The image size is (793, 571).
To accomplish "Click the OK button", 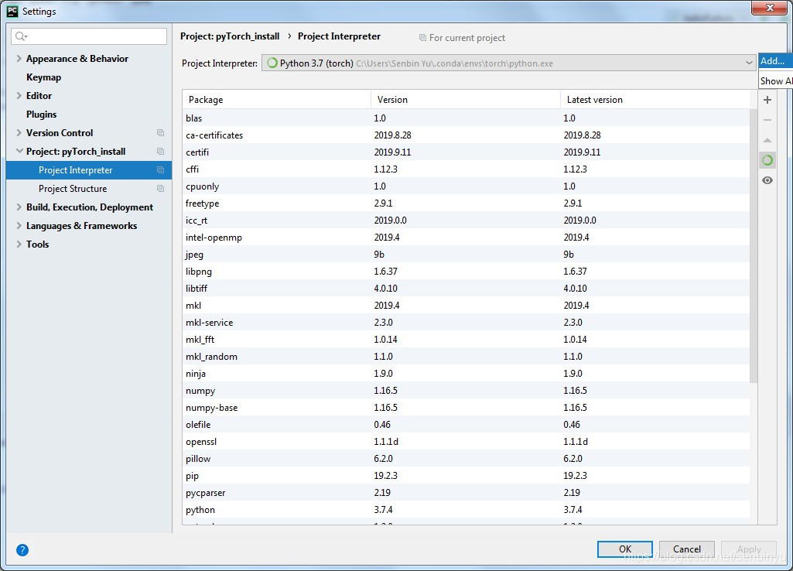I will [625, 549].
